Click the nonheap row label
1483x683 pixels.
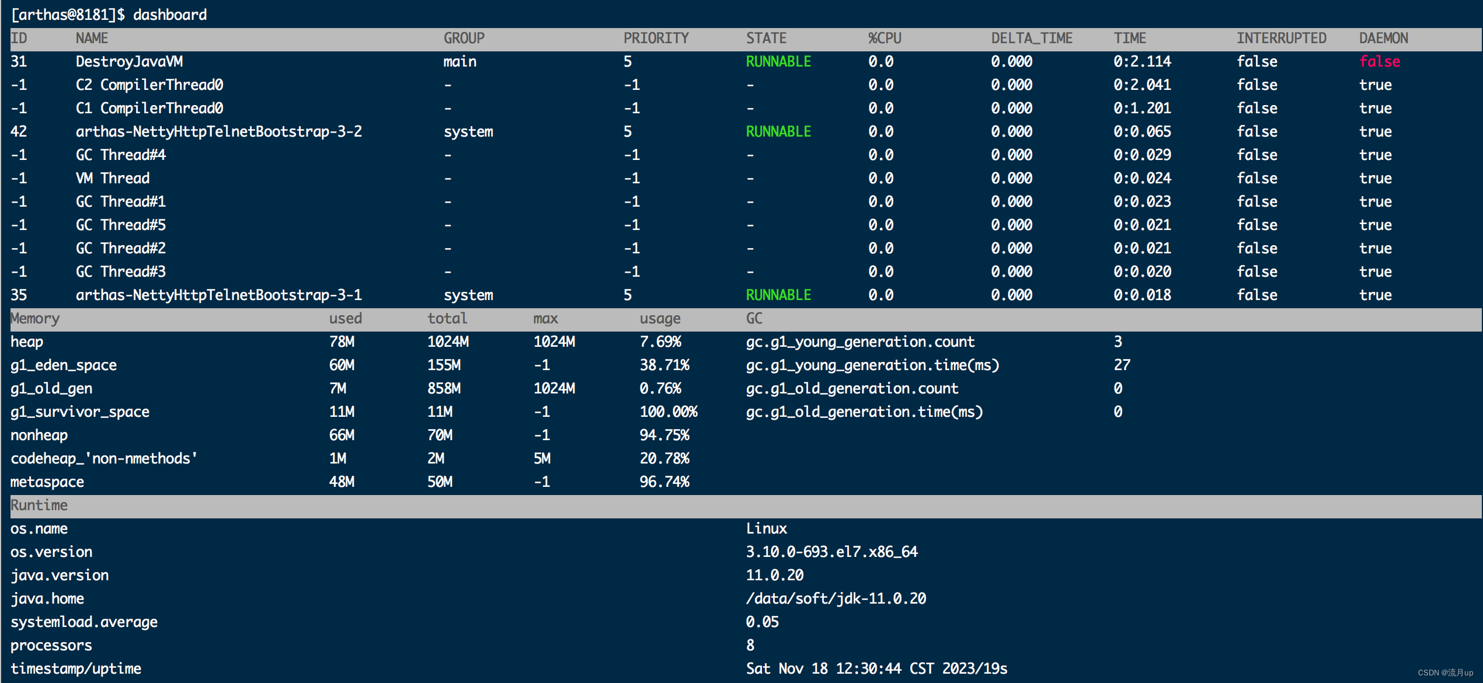[x=39, y=435]
